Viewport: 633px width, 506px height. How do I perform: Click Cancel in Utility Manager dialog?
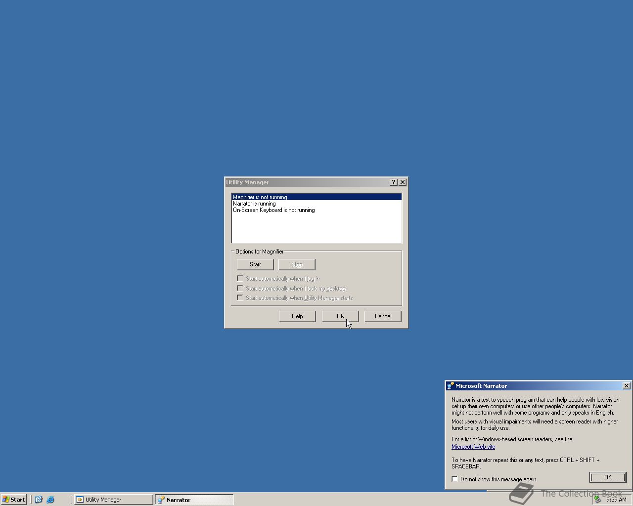point(383,316)
